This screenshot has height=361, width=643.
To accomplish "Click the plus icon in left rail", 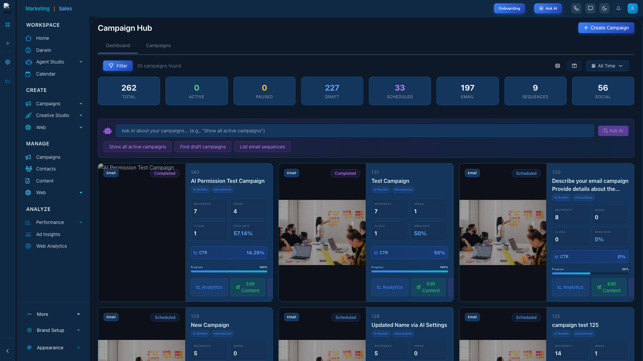I will coord(8,43).
